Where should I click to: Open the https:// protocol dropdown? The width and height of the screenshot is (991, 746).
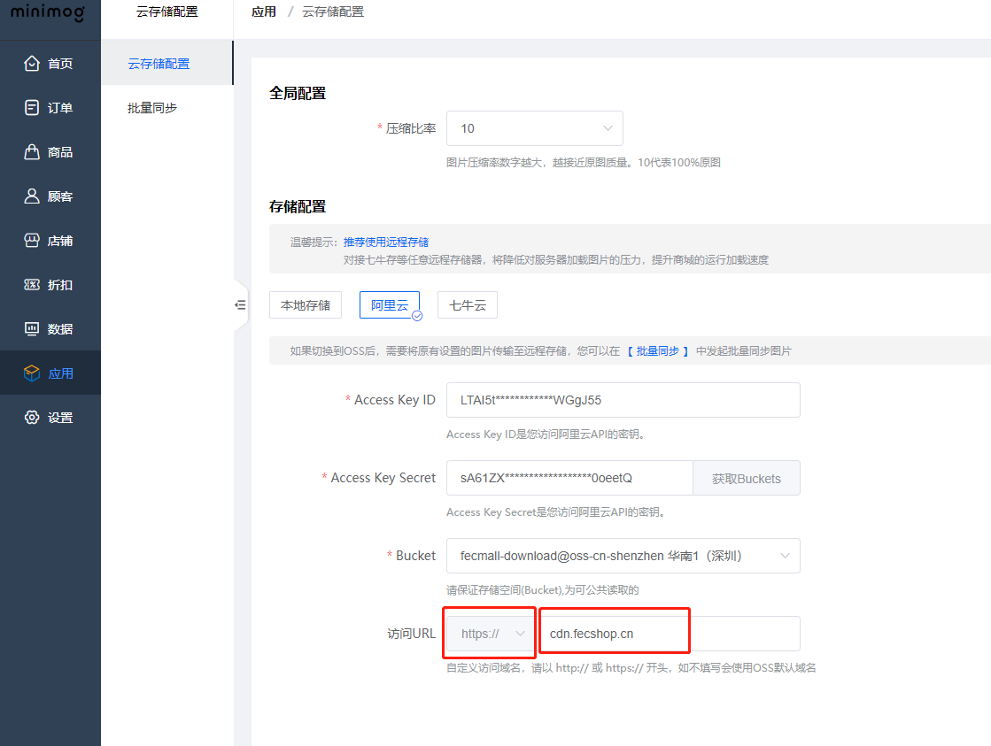point(492,634)
